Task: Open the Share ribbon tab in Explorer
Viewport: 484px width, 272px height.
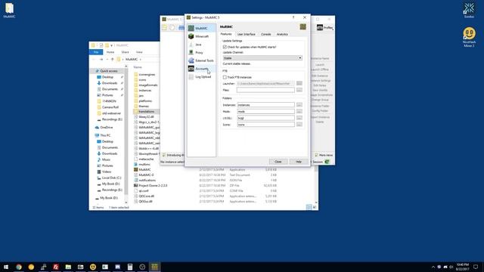Action: pyautogui.click(x=125, y=52)
